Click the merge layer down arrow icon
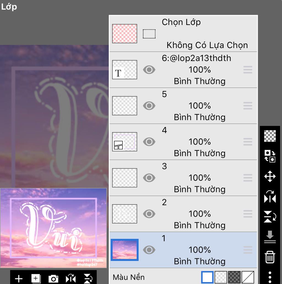This screenshot has height=284, width=282. (x=270, y=236)
